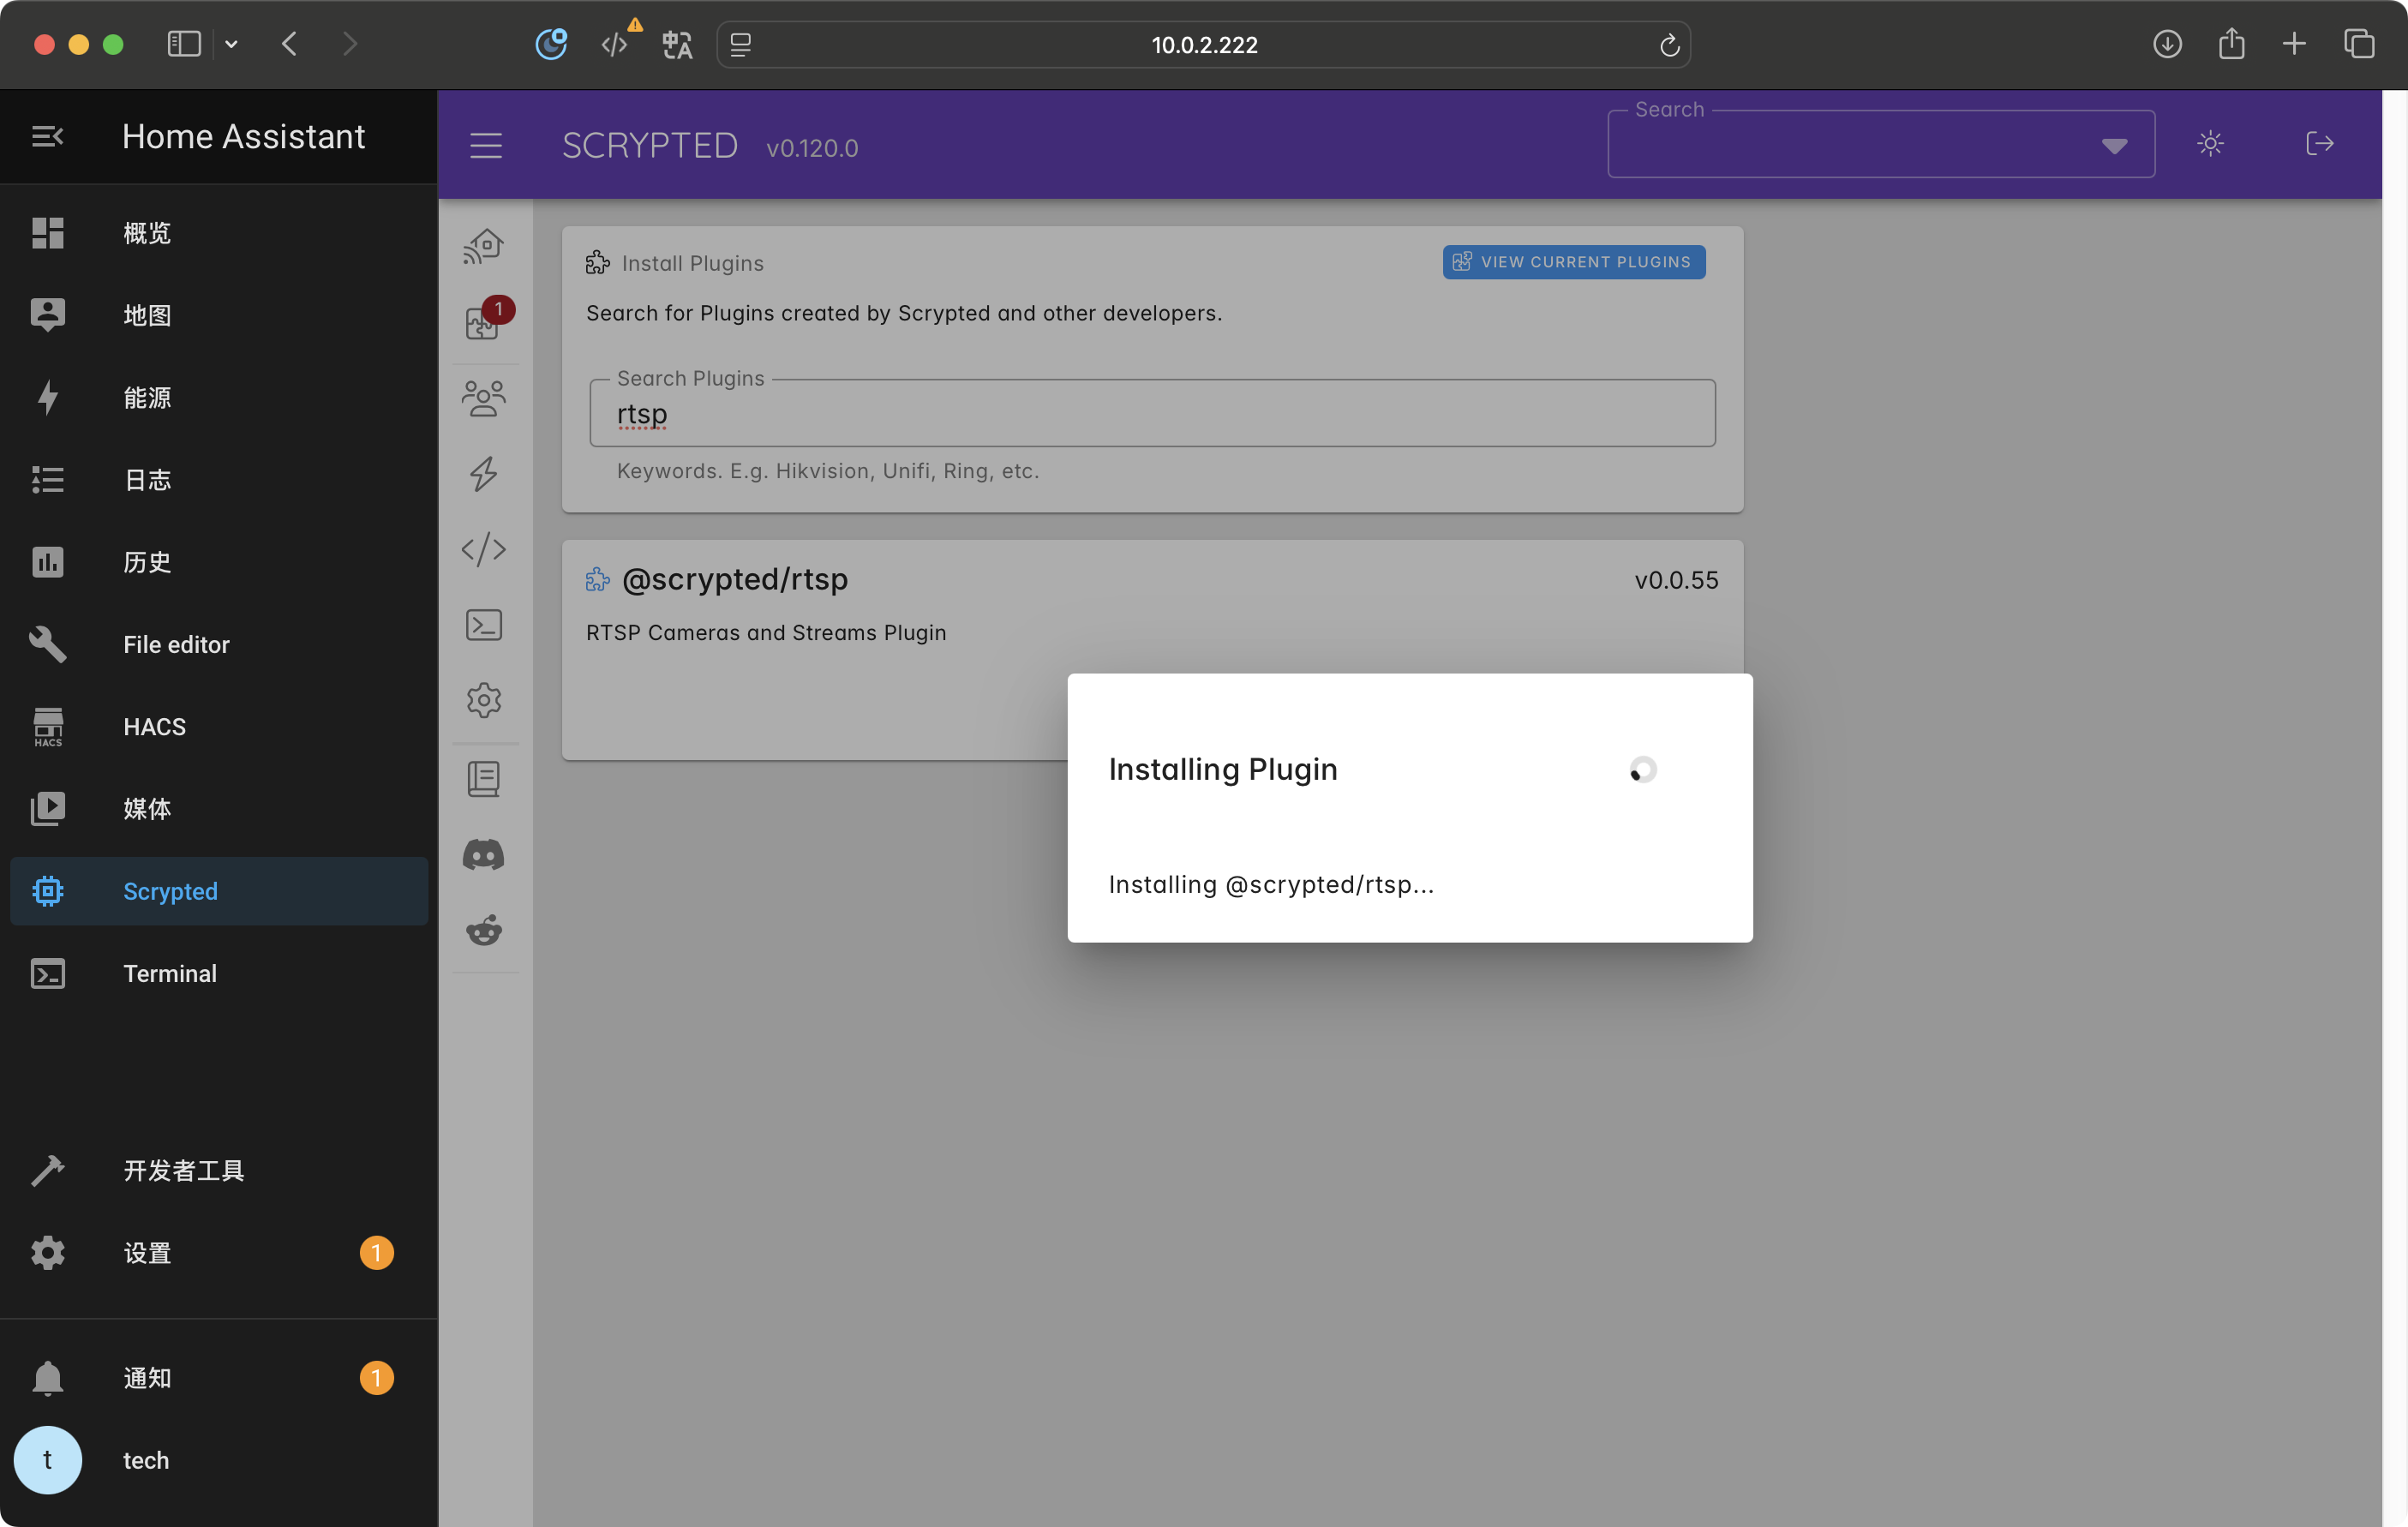Open Scrypted Automations lightning icon
This screenshot has width=2408, height=1527.
pos(484,474)
